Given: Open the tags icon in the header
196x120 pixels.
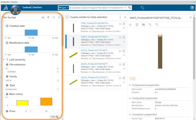Looking at the screenshot, I should (143, 8).
